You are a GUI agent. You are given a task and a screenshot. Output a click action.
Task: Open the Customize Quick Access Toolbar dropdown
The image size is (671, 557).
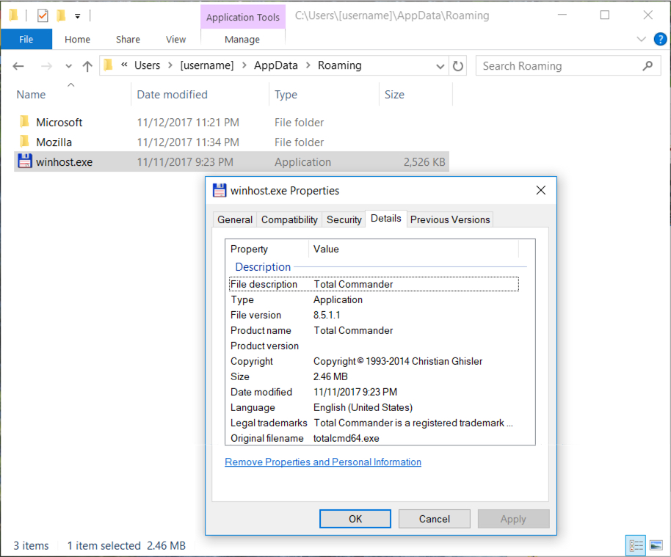coord(78,16)
